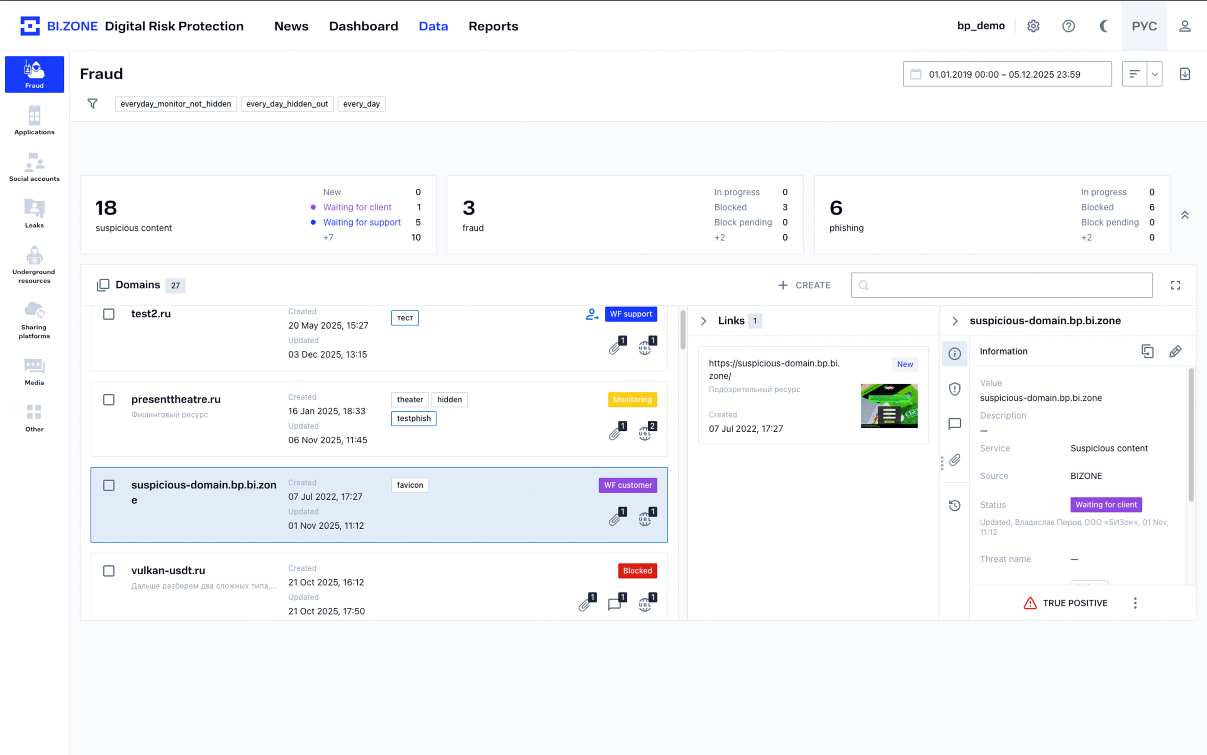Switch to the Dashboard tab

(363, 26)
